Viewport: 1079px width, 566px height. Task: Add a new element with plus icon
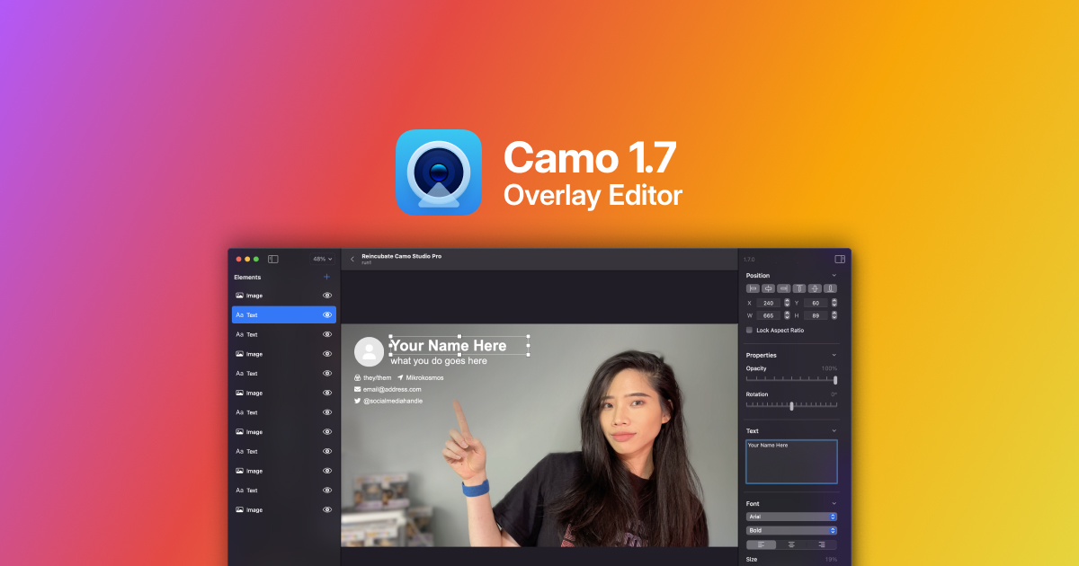coord(326,277)
